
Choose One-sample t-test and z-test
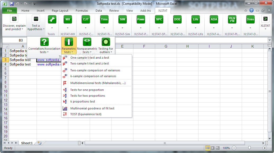[97, 58]
